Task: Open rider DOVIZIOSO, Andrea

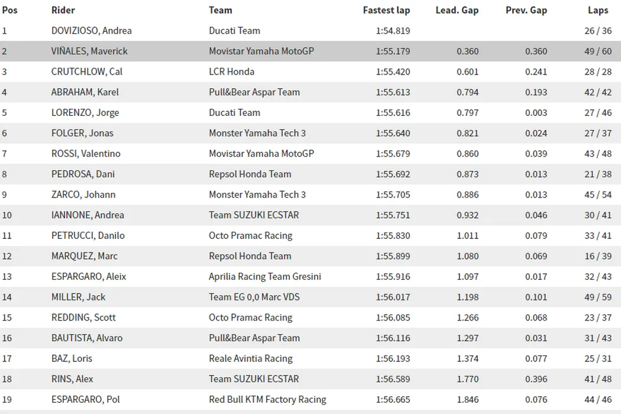Action: click(92, 31)
